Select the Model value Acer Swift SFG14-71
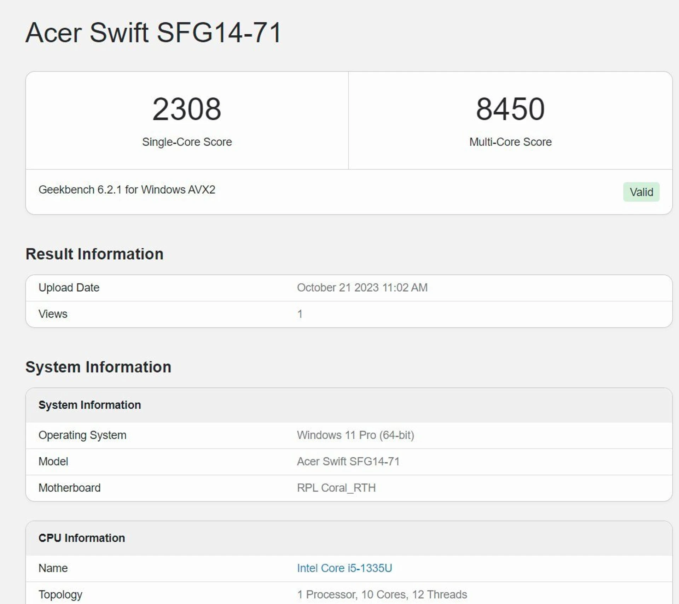This screenshot has width=679, height=604. coord(348,461)
